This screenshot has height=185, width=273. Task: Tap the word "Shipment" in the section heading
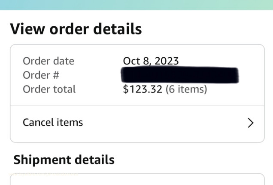(x=42, y=160)
